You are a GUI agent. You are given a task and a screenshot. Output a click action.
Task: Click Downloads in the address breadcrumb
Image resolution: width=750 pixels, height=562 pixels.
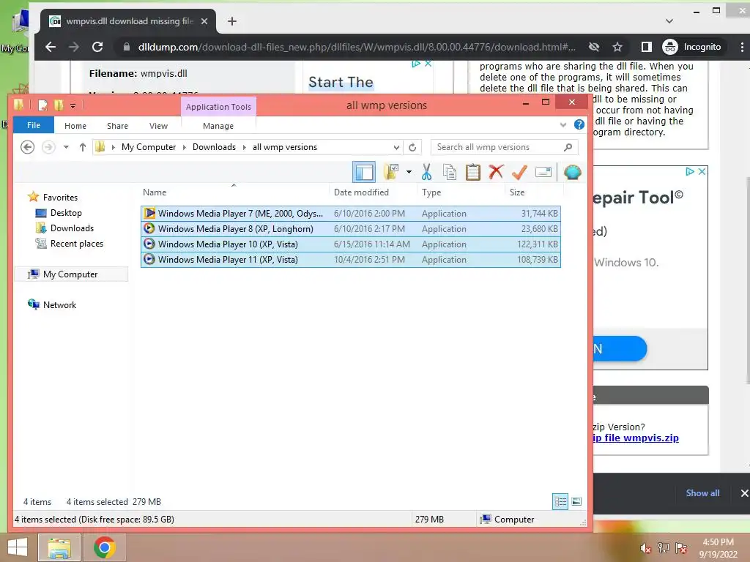(x=214, y=147)
